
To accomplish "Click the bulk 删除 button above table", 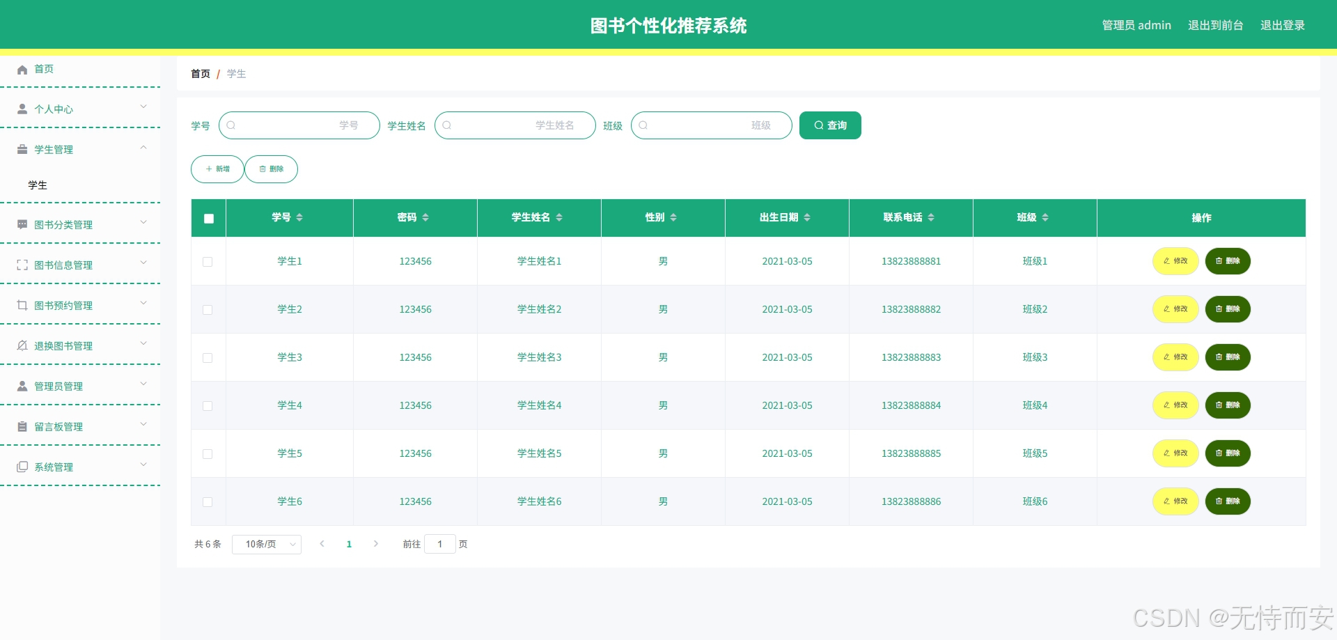I will (272, 169).
